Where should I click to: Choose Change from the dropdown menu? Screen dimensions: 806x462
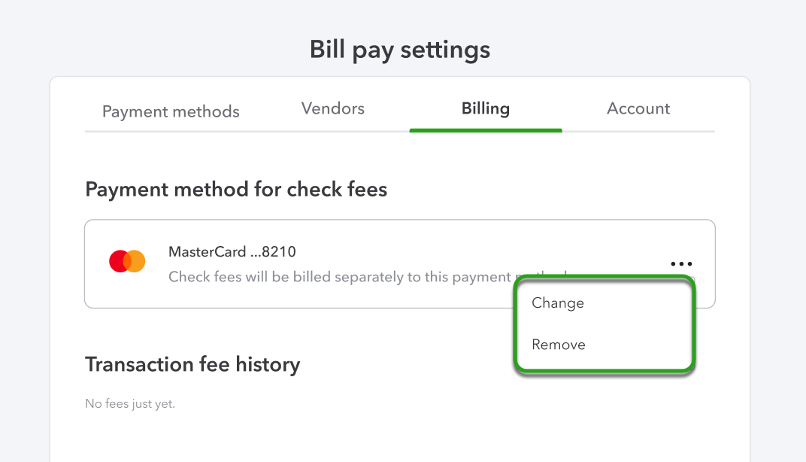click(558, 303)
